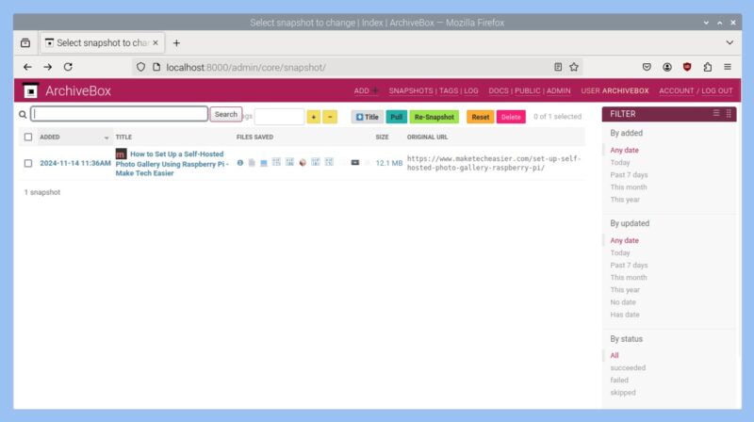The image size is (754, 422).
Task: Filter By status: skipped
Action: 623,393
